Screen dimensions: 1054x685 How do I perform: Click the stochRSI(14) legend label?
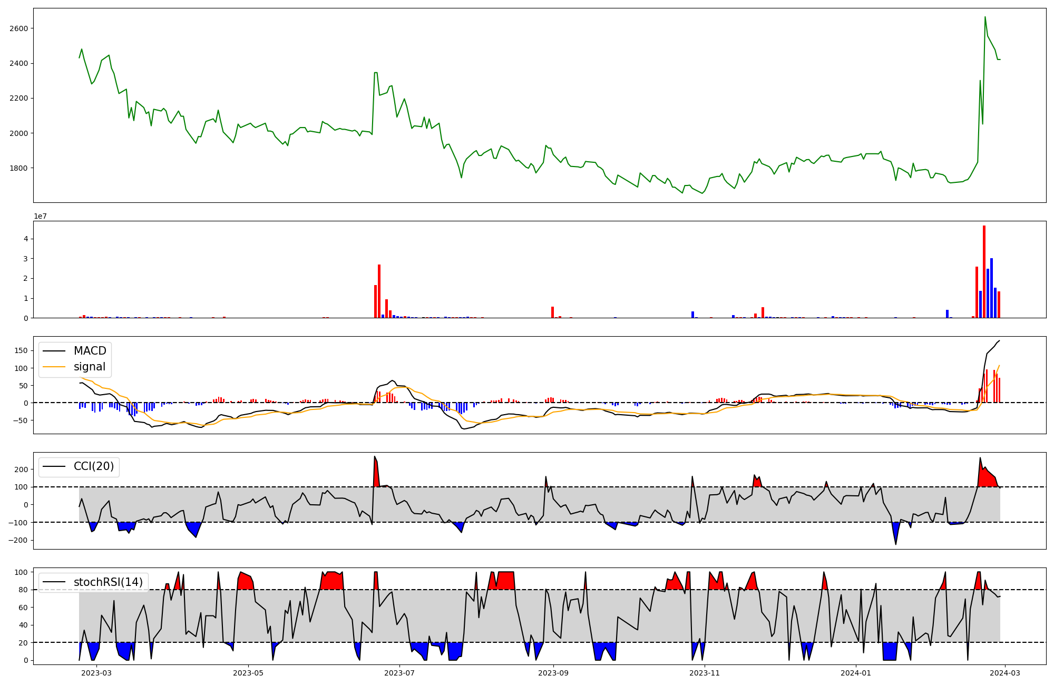coord(108,582)
